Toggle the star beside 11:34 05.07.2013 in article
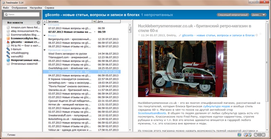Screen dimensions: 271x139 pyautogui.click(x=139, y=35)
